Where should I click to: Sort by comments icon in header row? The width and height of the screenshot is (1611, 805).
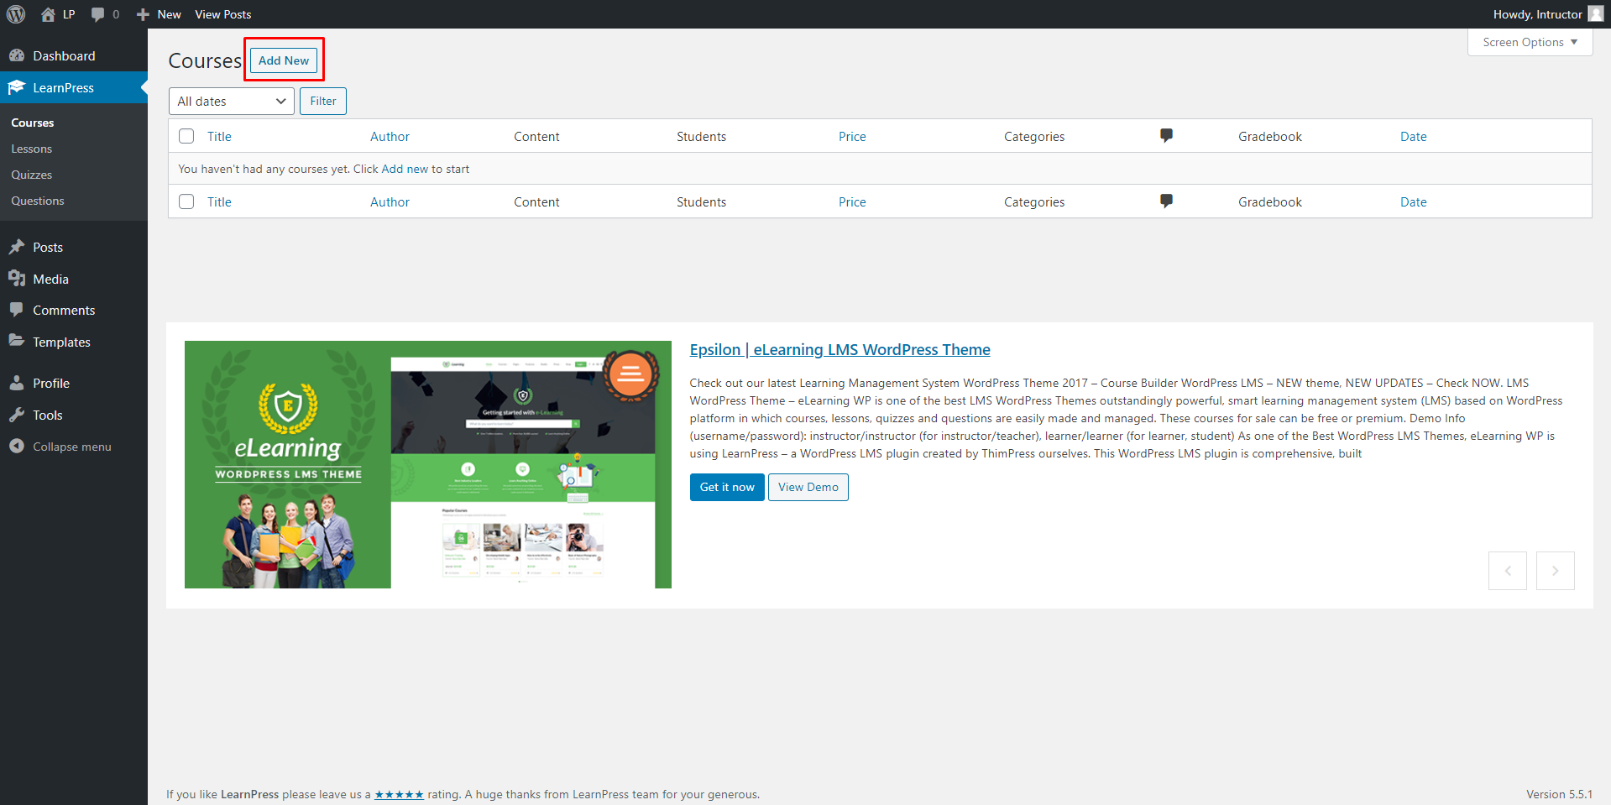click(1166, 136)
